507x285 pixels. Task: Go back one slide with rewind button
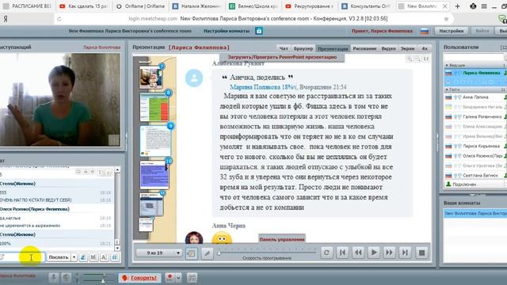coord(358,253)
